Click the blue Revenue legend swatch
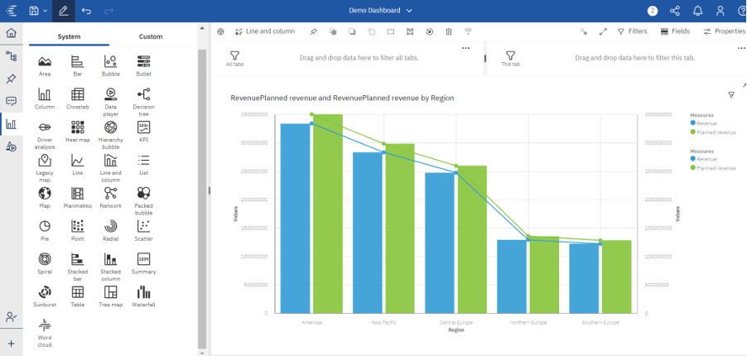 coord(692,123)
